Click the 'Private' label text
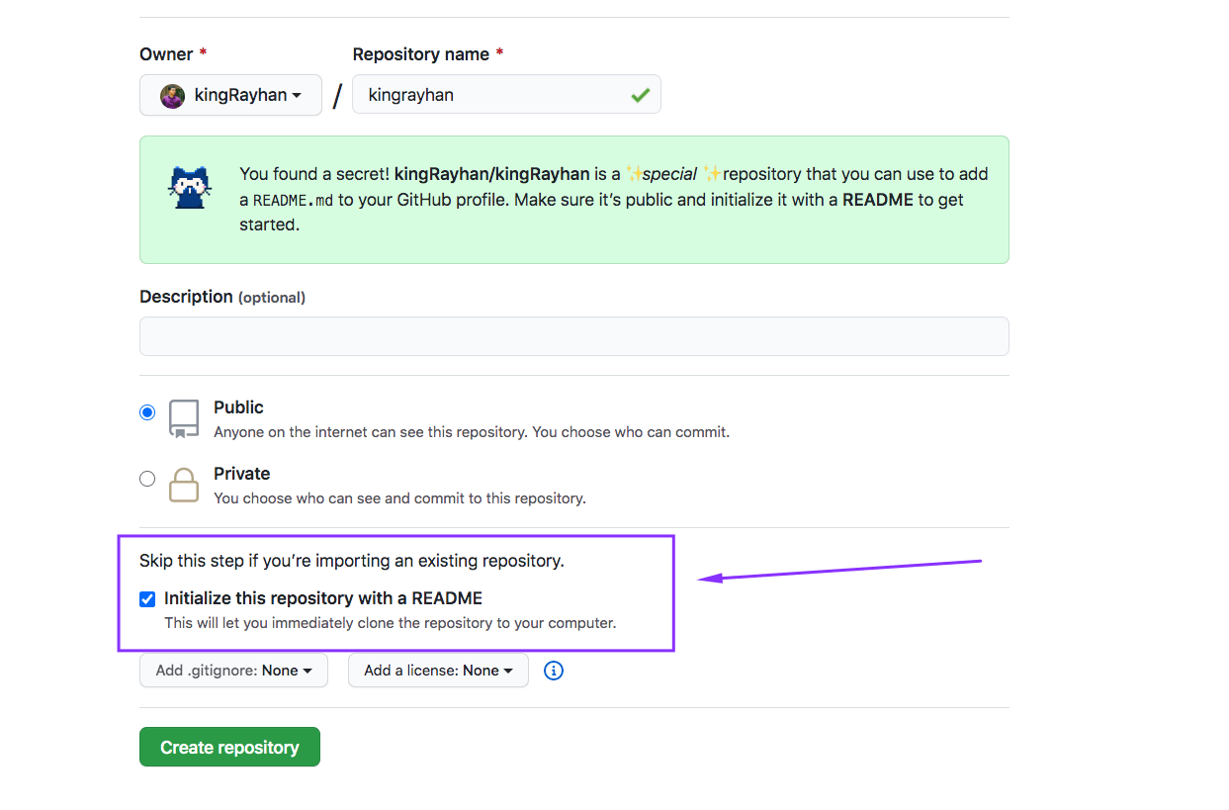Image resolution: width=1229 pixels, height=810 pixels. click(x=242, y=474)
